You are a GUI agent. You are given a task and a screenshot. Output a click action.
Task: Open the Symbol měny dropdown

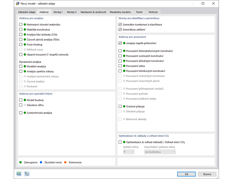pyautogui.click(x=129, y=152)
